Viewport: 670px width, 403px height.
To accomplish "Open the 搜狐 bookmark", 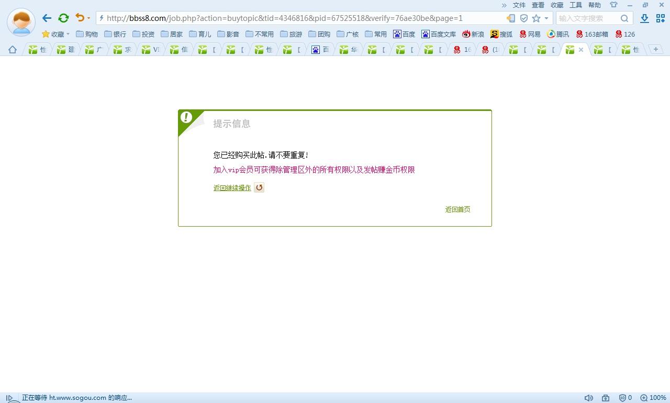I will click(x=501, y=34).
